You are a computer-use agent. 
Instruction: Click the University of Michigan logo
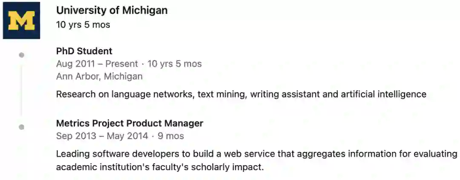21,20
